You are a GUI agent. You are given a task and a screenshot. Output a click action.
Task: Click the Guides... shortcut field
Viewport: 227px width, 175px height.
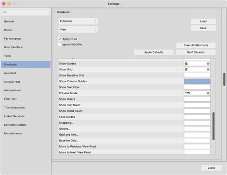tap(197, 129)
